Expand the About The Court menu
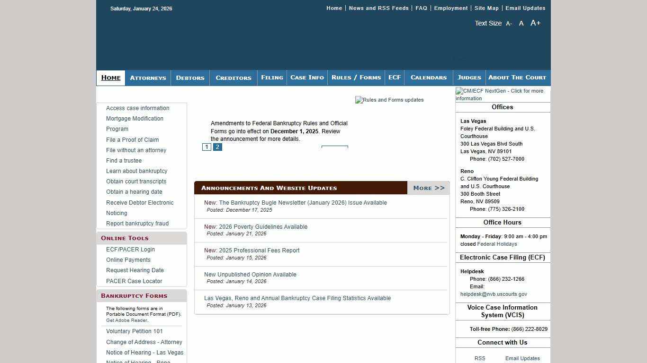Screen dimensions: 647x363 point(517,78)
